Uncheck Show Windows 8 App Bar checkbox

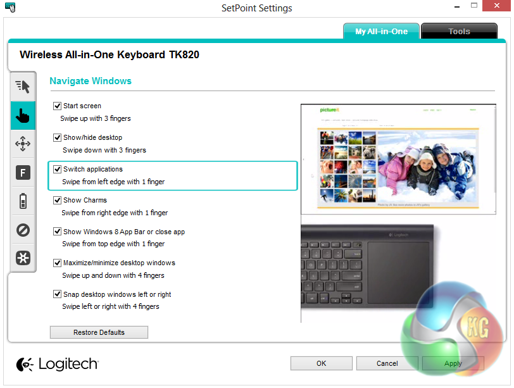click(58, 232)
